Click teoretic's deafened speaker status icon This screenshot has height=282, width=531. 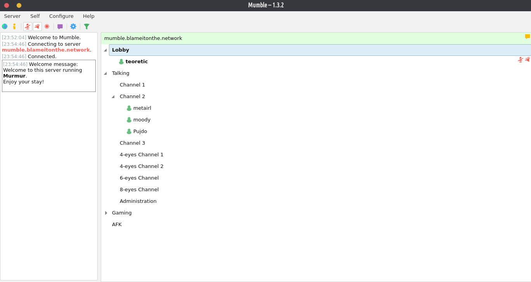click(x=528, y=60)
